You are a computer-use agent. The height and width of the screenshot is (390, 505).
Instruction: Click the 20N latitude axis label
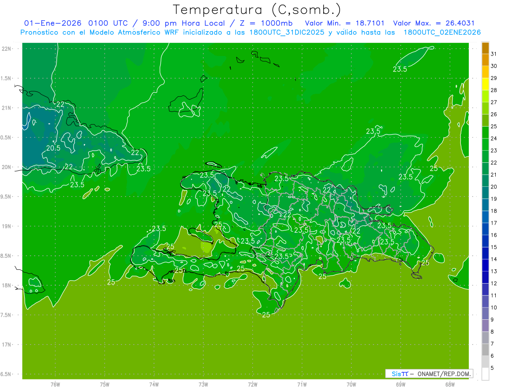[x=6, y=167]
